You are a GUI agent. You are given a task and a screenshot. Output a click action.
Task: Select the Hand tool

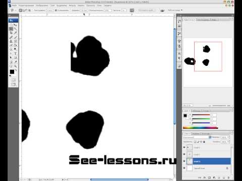[x=11, y=66]
